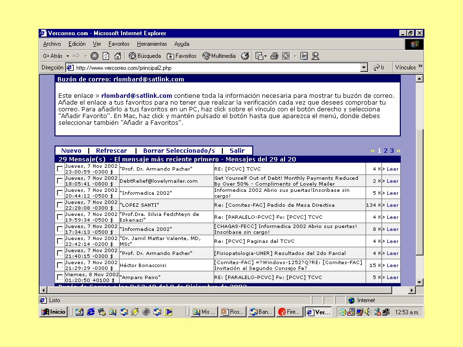
Task: Check the Informedica 2002 20:44:12 message box
Action: (60, 193)
